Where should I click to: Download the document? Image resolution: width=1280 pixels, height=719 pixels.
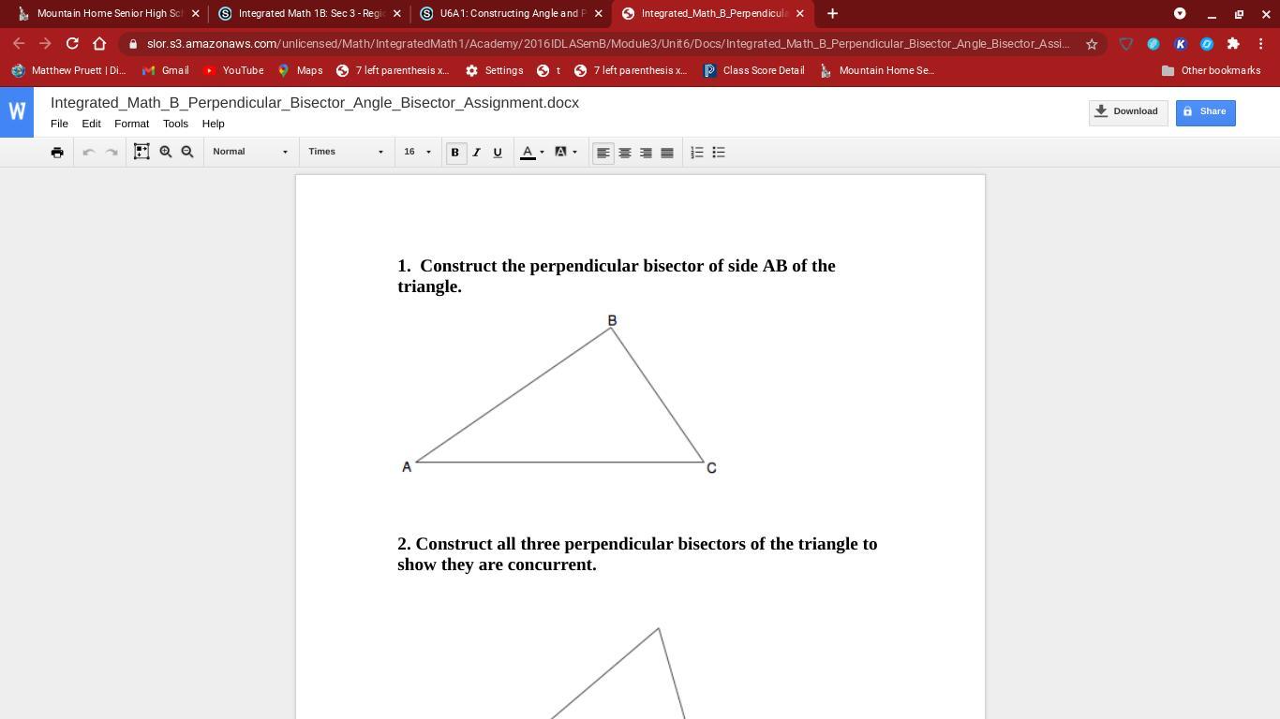pyautogui.click(x=1128, y=111)
